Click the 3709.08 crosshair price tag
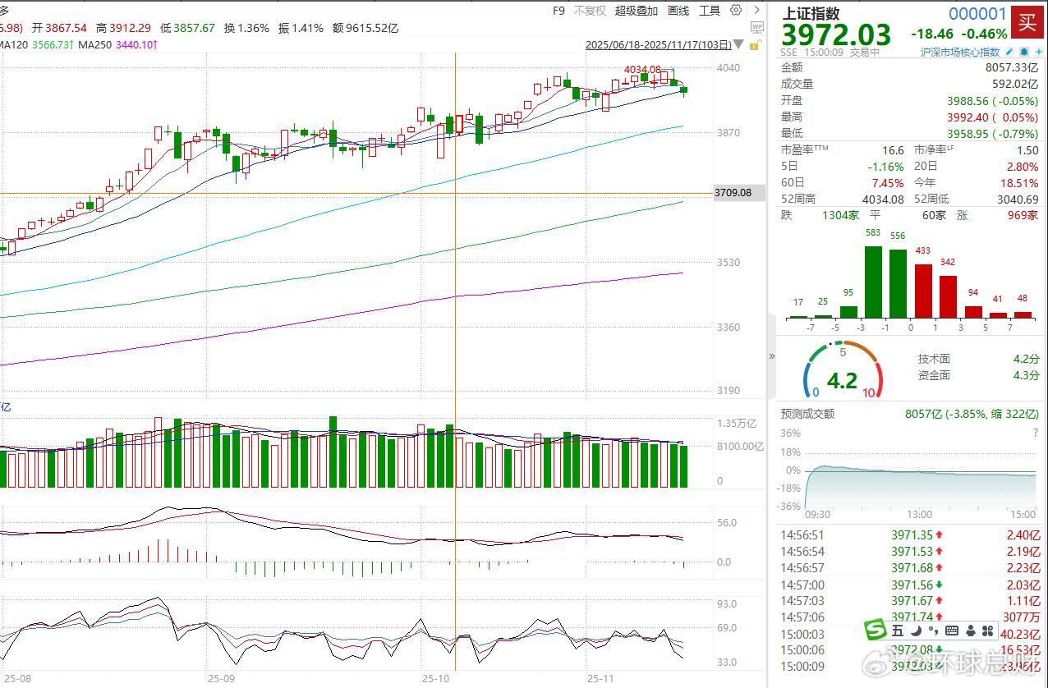The height and width of the screenshot is (688, 1048). (738, 194)
